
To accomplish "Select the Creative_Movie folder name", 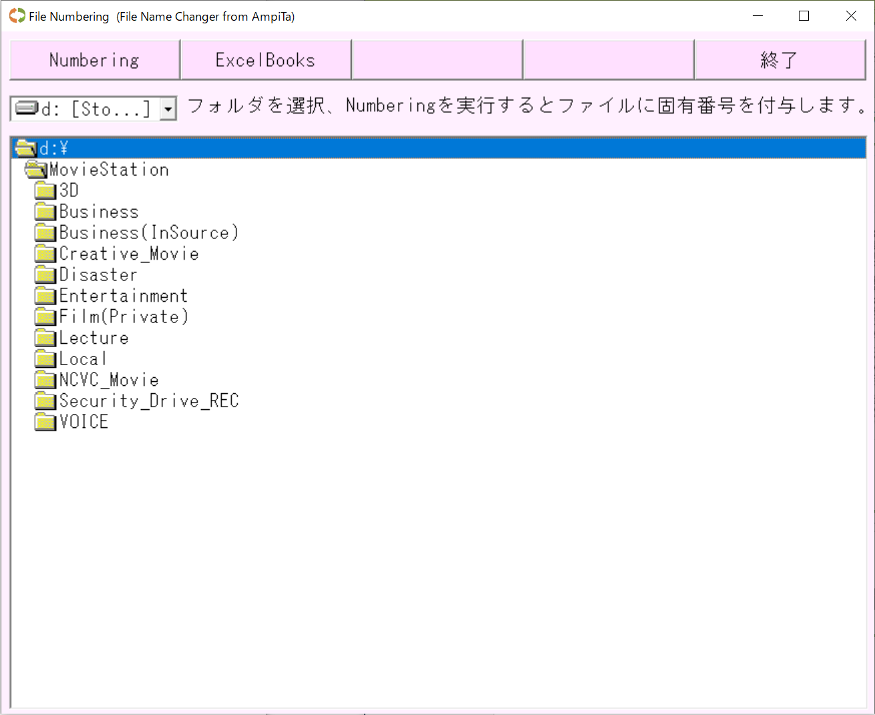I will point(129,254).
